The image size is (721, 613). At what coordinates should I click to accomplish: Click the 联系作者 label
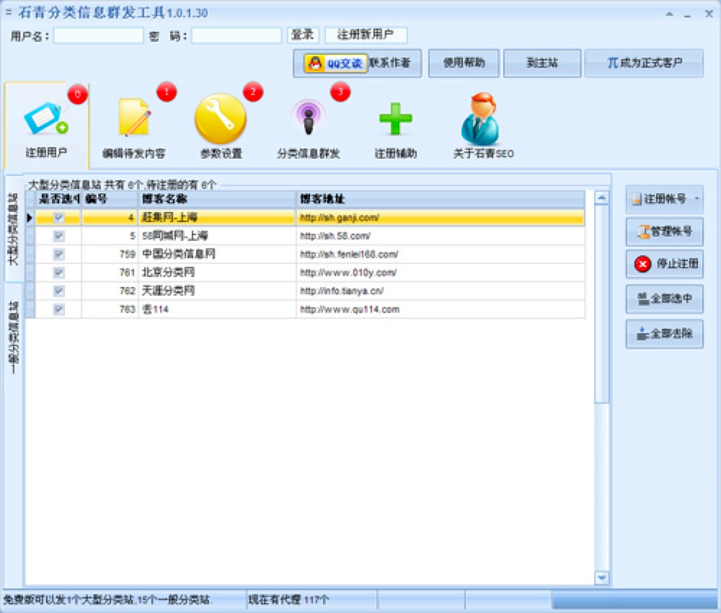(389, 63)
